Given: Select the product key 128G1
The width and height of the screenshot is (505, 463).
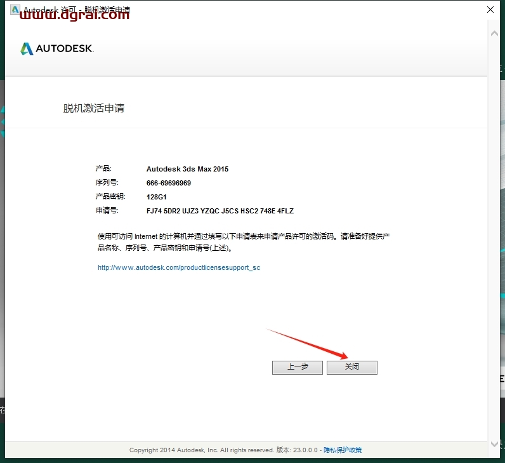Looking at the screenshot, I should click(156, 197).
